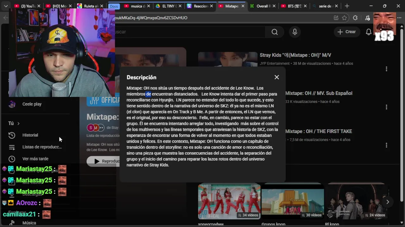Screen dimensions: 405x227
Task: Switch to the [HD] Mo... tab
Action: click(59, 6)
